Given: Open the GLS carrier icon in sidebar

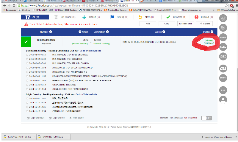Looking at the screenshot, I should click(x=223, y=68).
